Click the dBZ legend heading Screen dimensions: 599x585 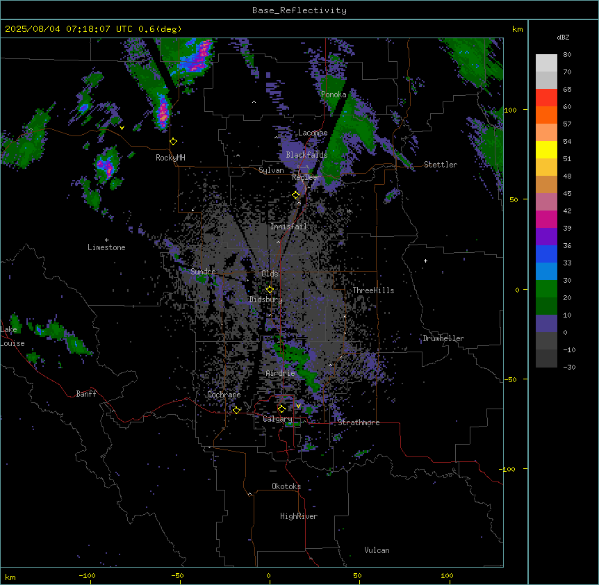click(x=563, y=38)
